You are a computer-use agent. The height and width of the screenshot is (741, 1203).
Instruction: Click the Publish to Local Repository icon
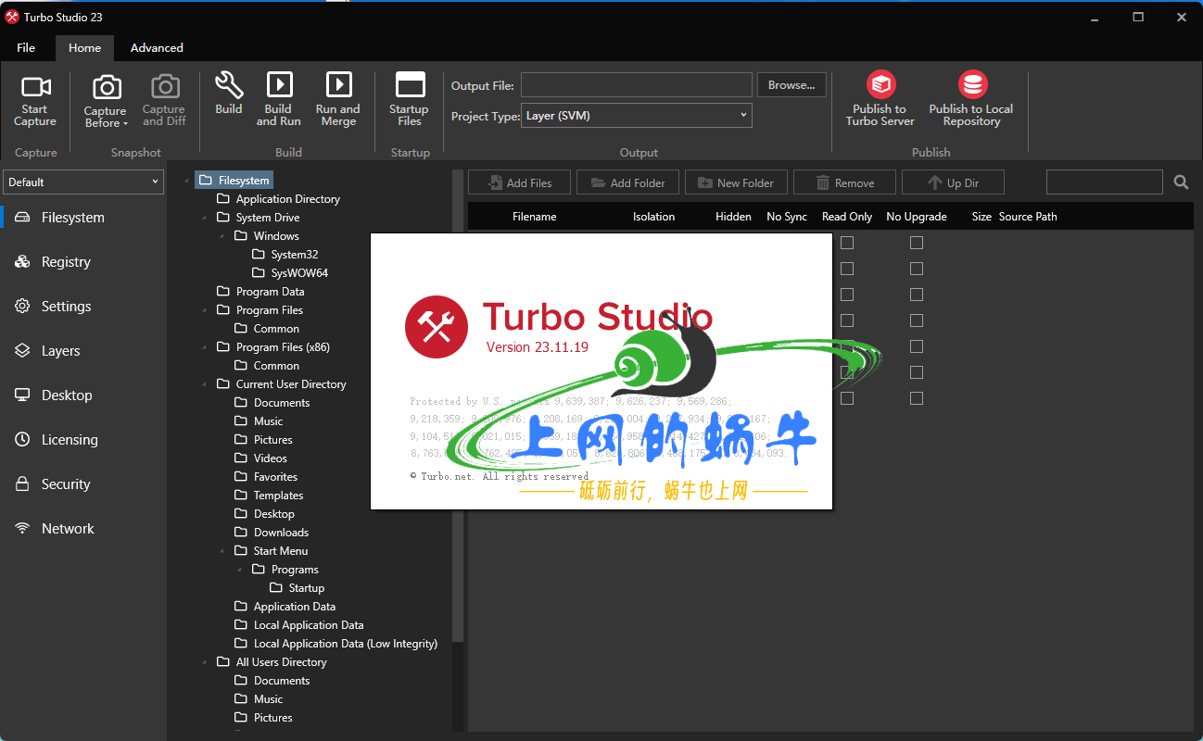point(972,85)
